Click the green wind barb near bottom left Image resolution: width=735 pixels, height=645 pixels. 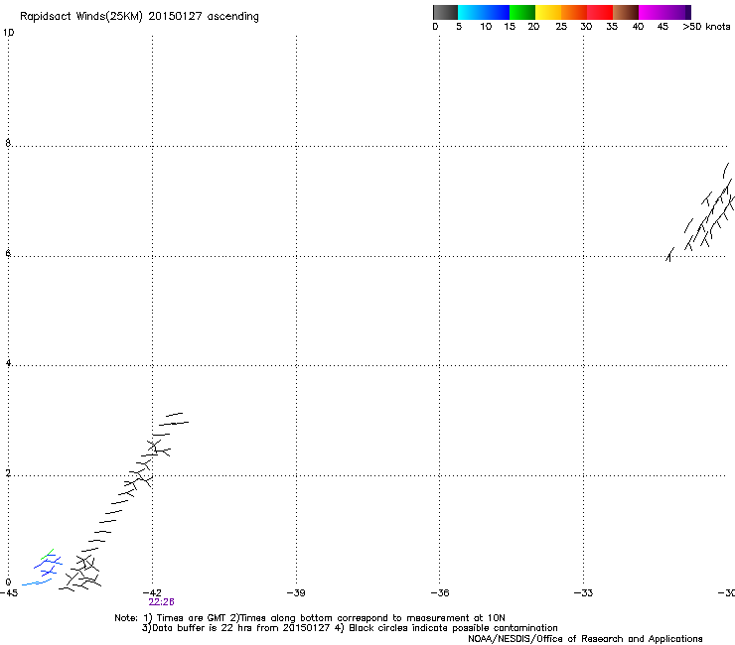coord(48,554)
